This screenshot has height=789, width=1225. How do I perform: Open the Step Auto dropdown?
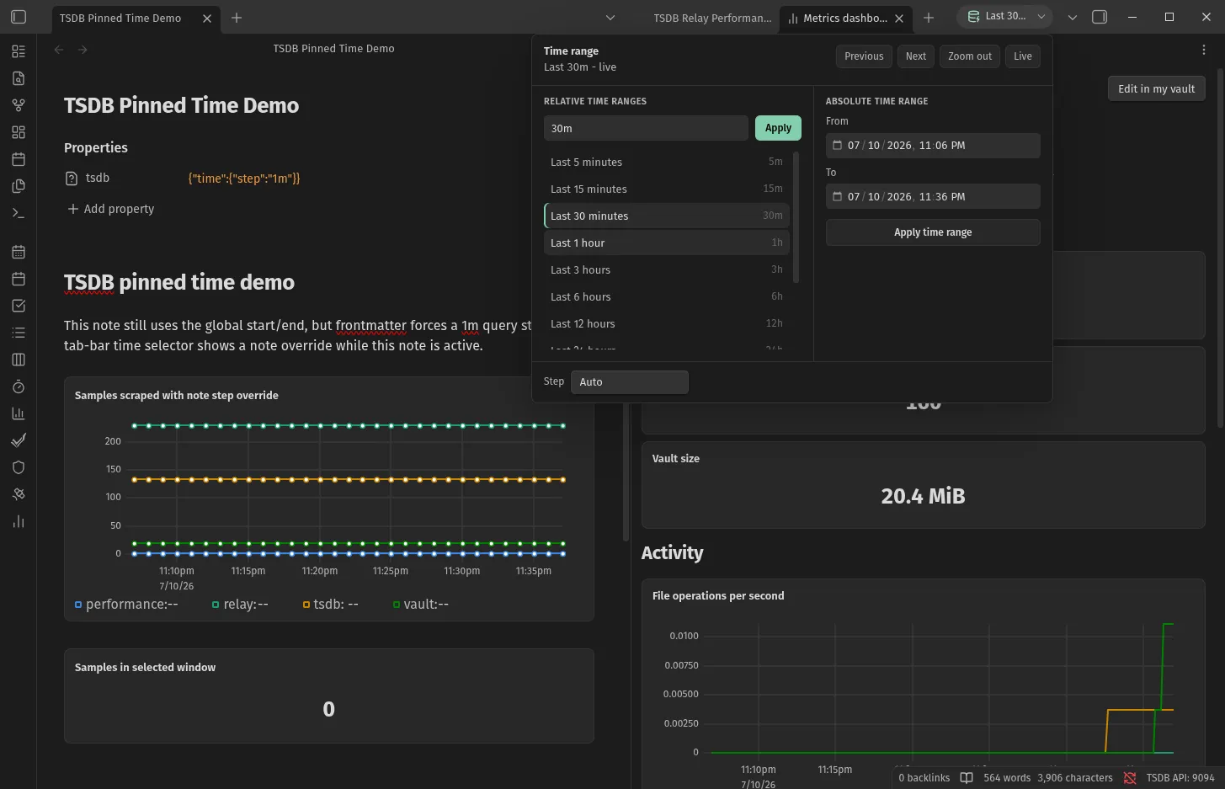pos(630,382)
